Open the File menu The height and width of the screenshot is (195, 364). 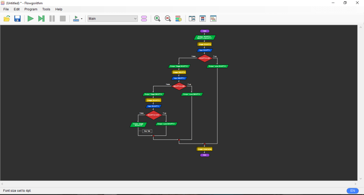(6, 9)
